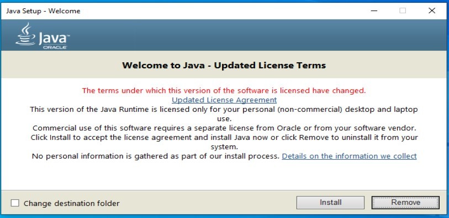Click the red license terms changed notice
The width and height of the screenshot is (449, 218).
coord(224,91)
